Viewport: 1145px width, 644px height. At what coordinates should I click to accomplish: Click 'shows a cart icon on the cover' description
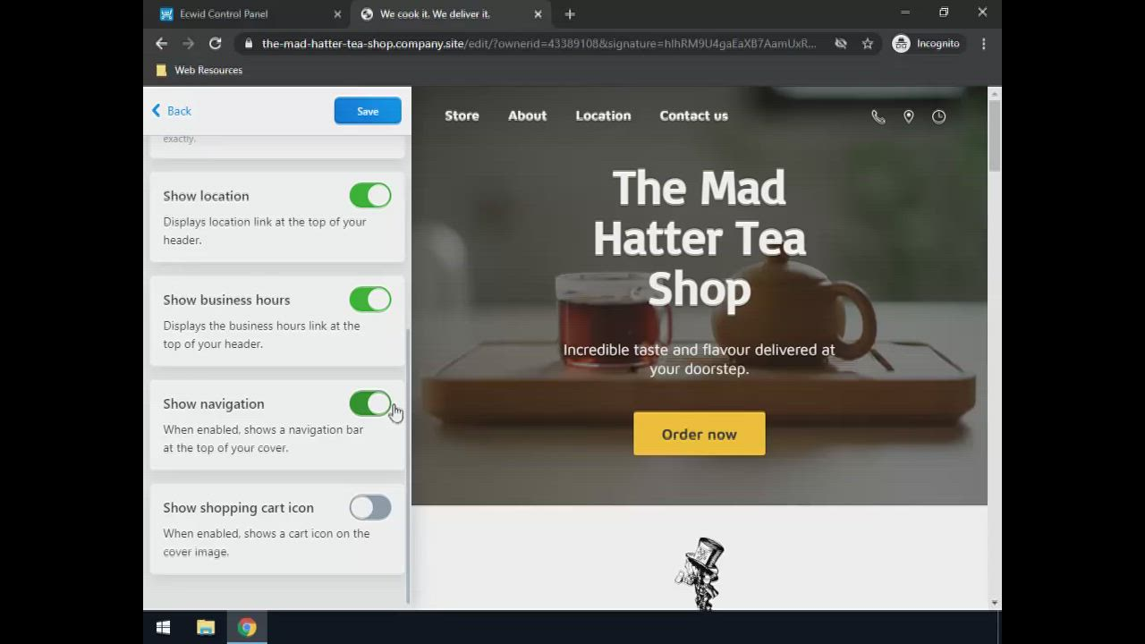click(x=267, y=542)
